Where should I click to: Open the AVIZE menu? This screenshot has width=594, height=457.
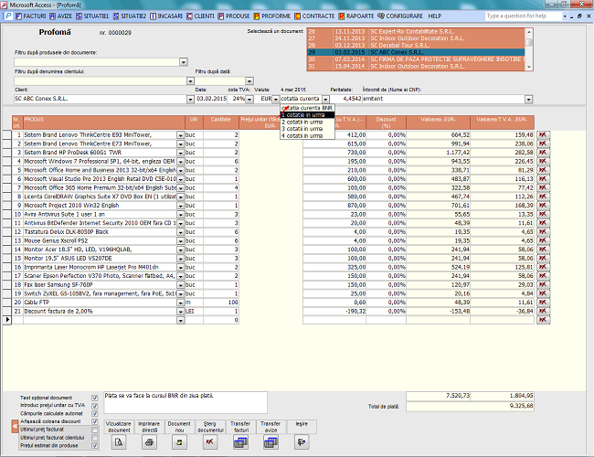(60, 16)
